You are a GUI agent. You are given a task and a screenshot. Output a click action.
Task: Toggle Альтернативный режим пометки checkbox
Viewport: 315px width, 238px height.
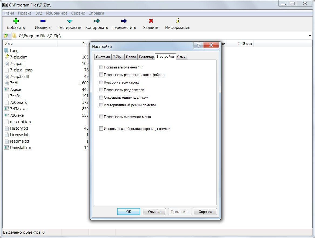(101, 105)
